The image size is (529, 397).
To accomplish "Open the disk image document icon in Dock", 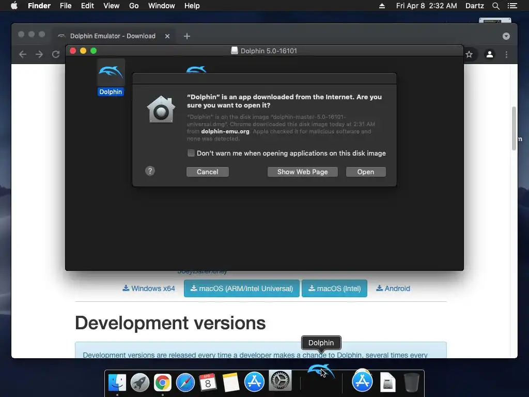I will coord(387,382).
